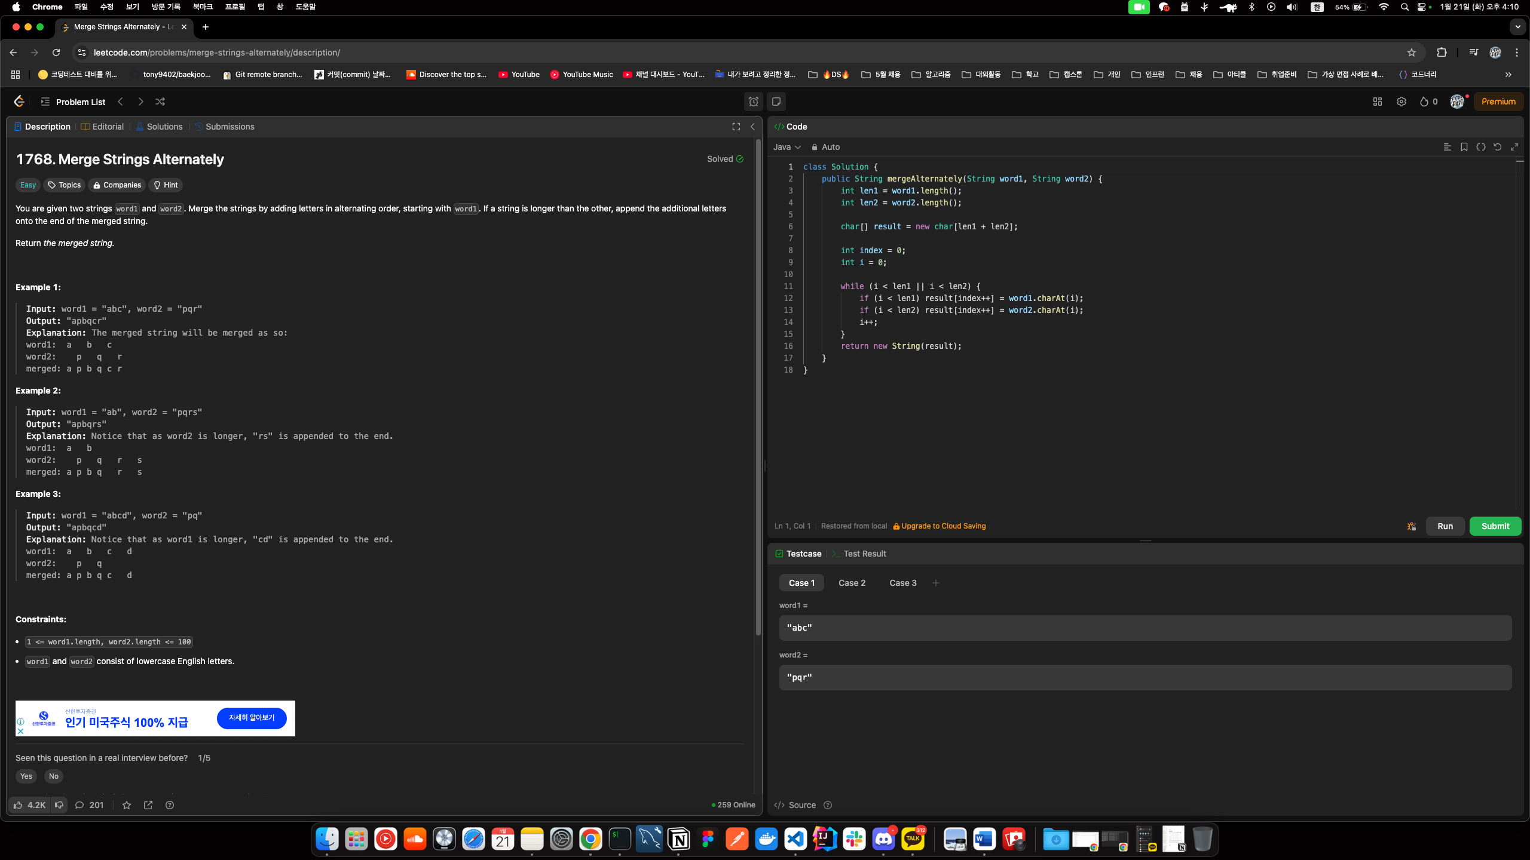Bookmark the code with editor bookmark icon
Image resolution: width=1530 pixels, height=860 pixels.
tap(1464, 147)
